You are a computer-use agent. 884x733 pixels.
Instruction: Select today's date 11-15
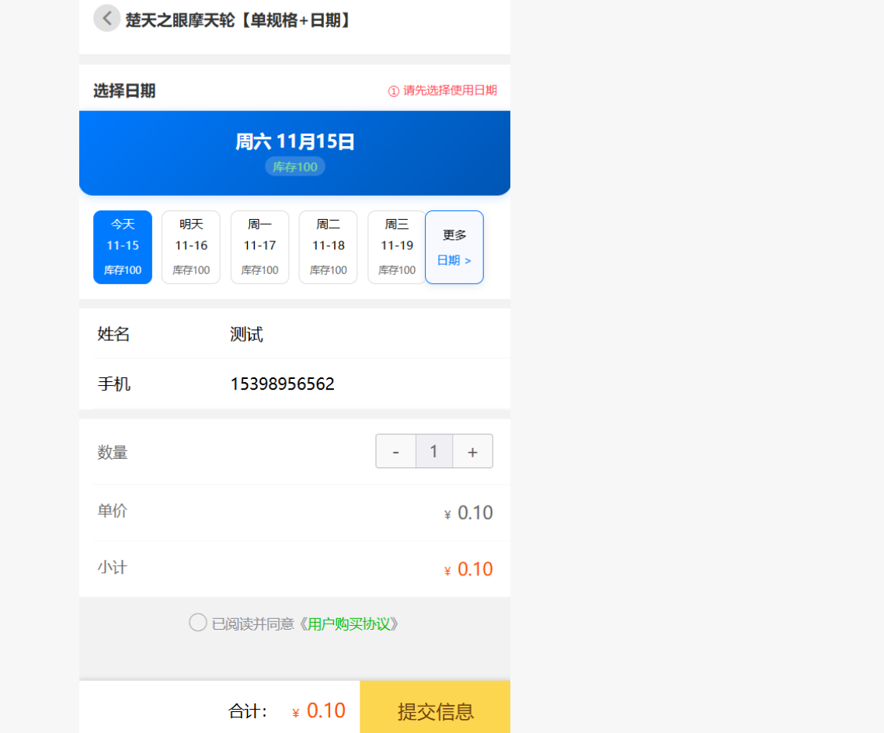123,247
